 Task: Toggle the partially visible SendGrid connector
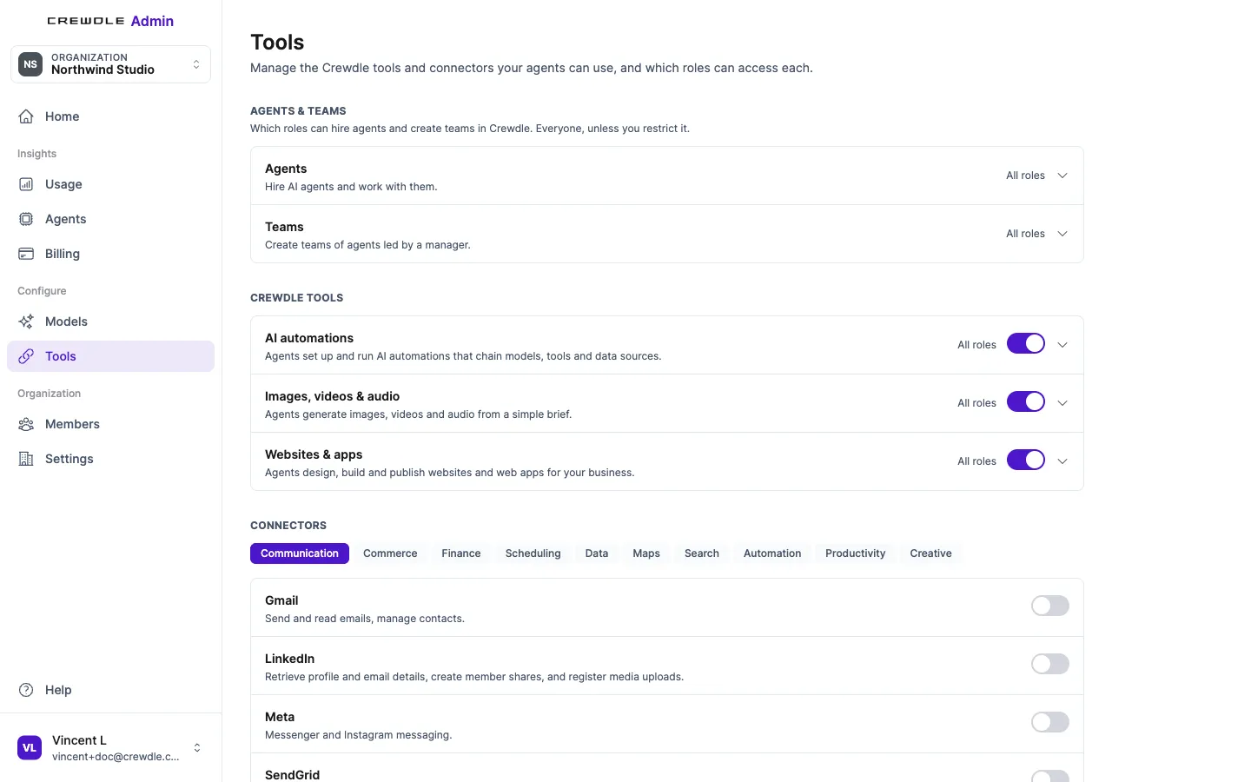[x=1050, y=776]
